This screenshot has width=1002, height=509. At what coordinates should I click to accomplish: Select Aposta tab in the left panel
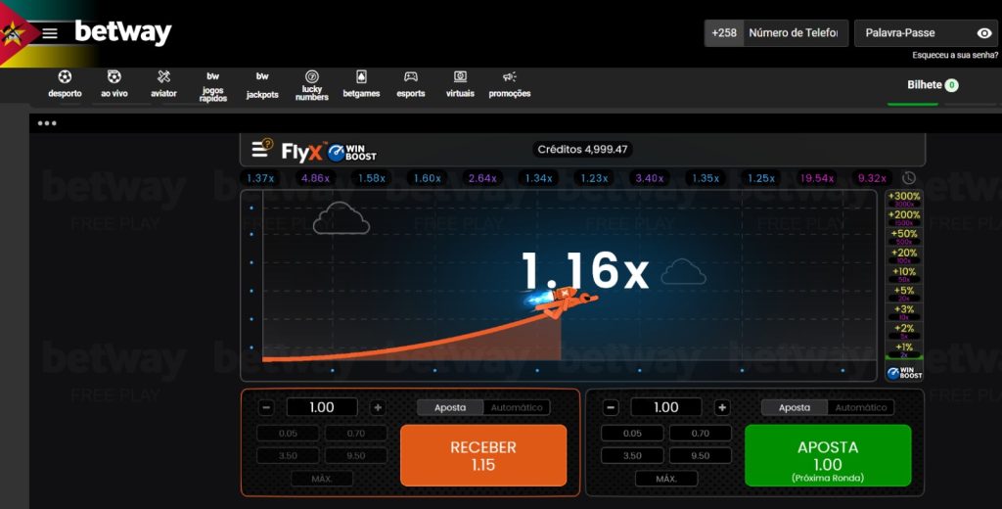tap(450, 407)
